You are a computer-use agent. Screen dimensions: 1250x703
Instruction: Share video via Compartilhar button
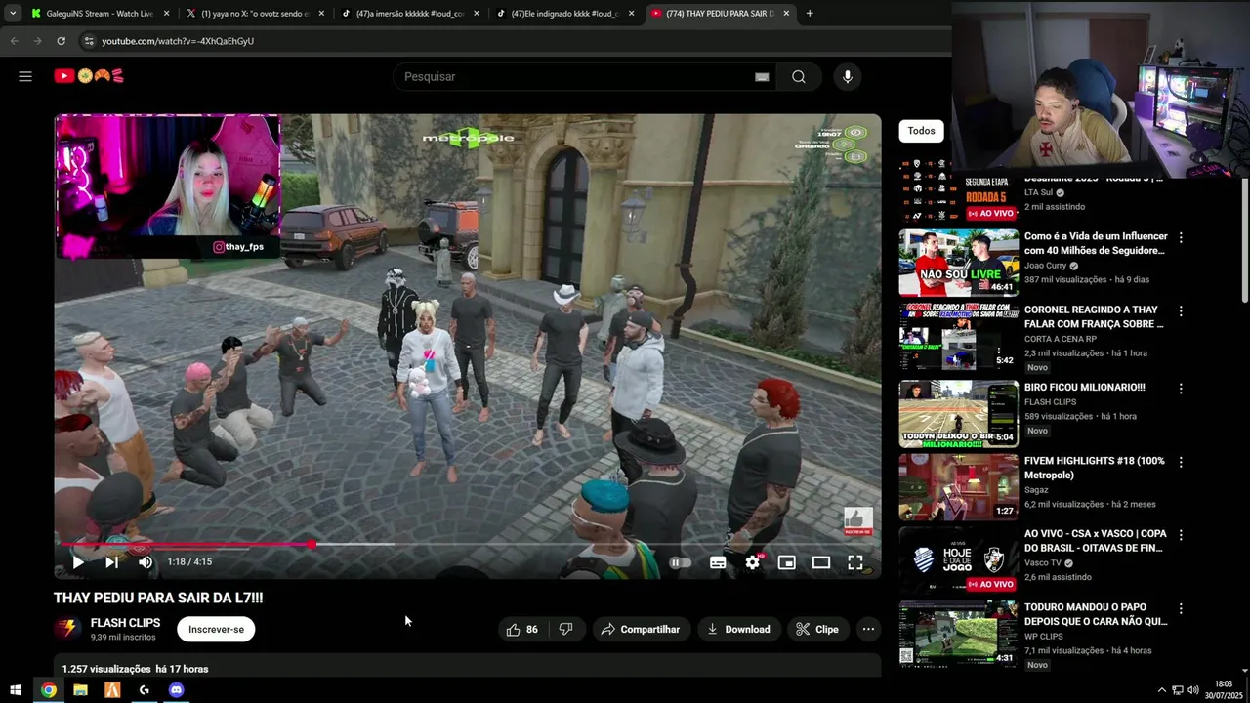coord(641,630)
